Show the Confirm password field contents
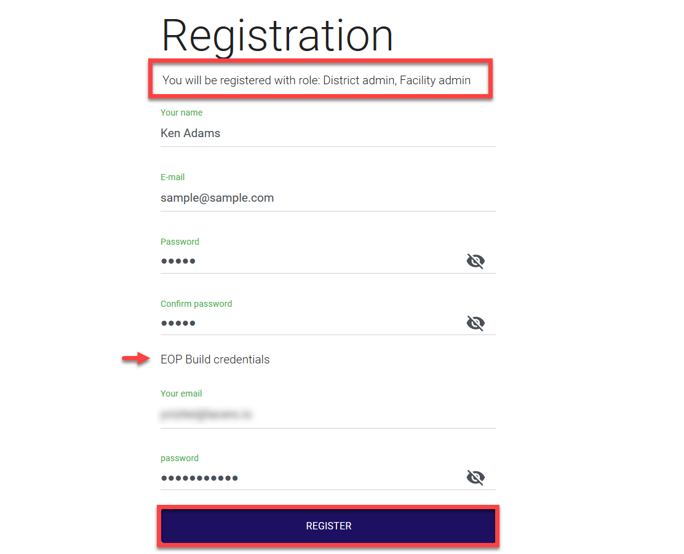 [x=475, y=323]
